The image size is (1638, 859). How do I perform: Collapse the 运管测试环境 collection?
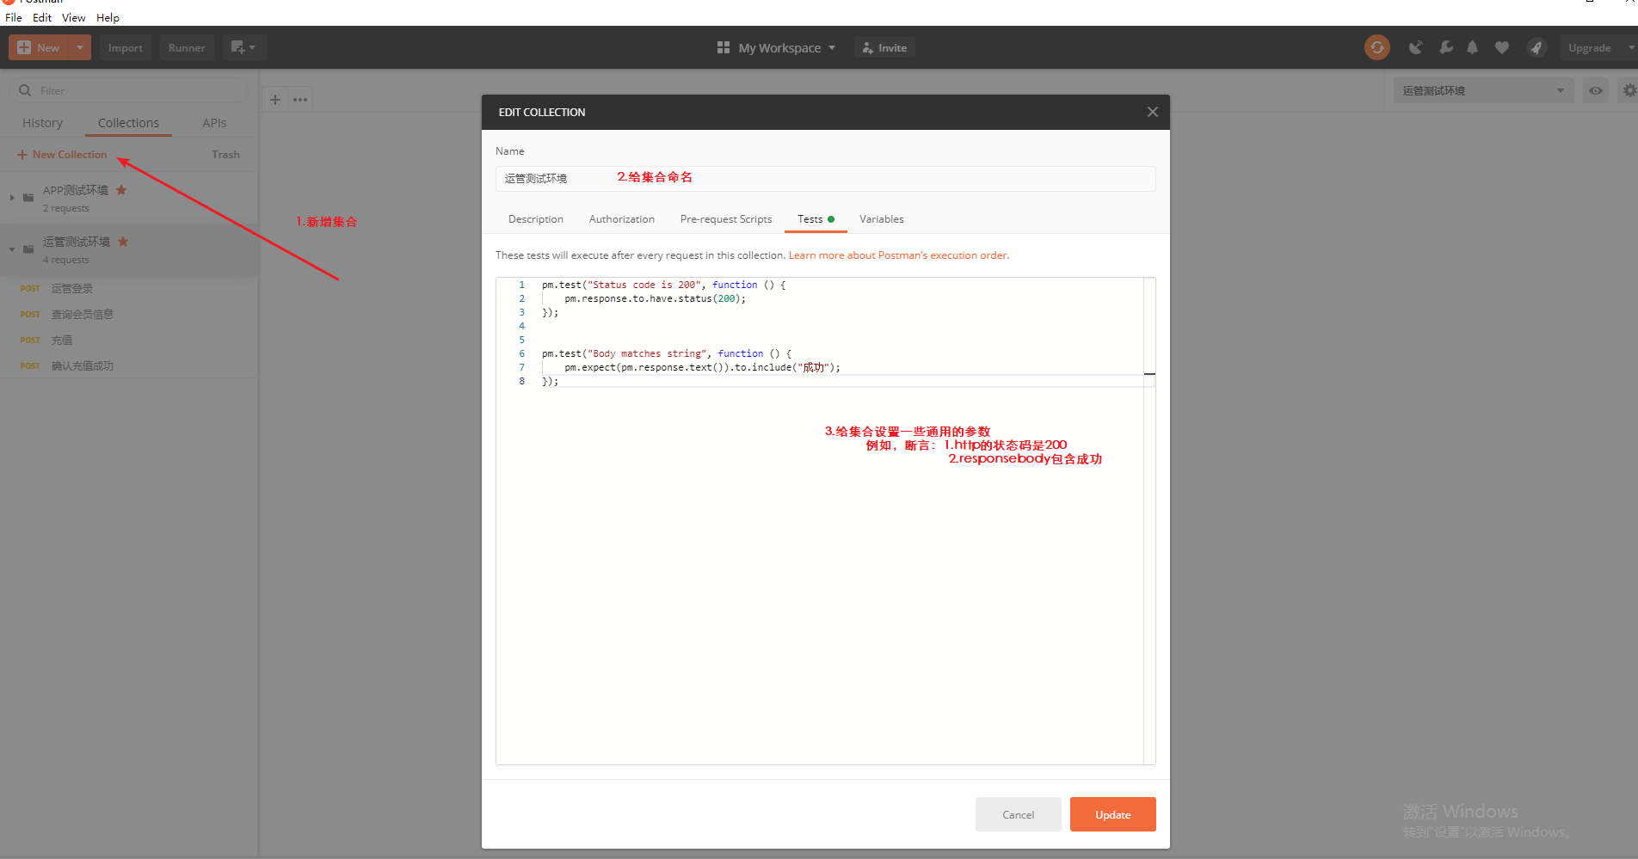(x=11, y=249)
